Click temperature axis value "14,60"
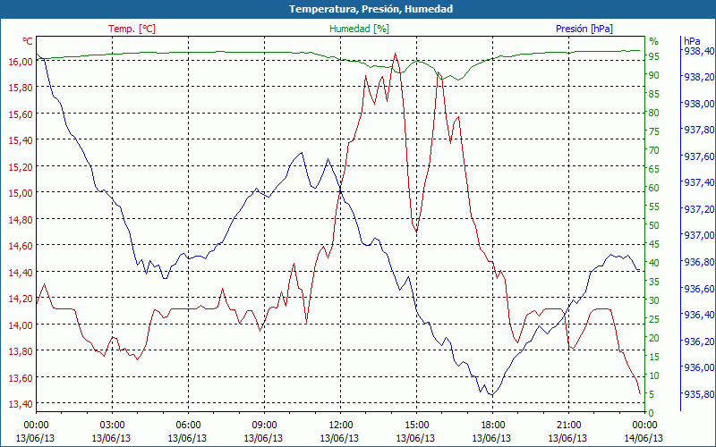Screen dimensions: 716x447 tap(21, 246)
